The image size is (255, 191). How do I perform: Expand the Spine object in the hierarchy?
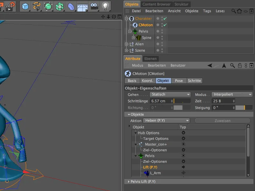coord(134,38)
